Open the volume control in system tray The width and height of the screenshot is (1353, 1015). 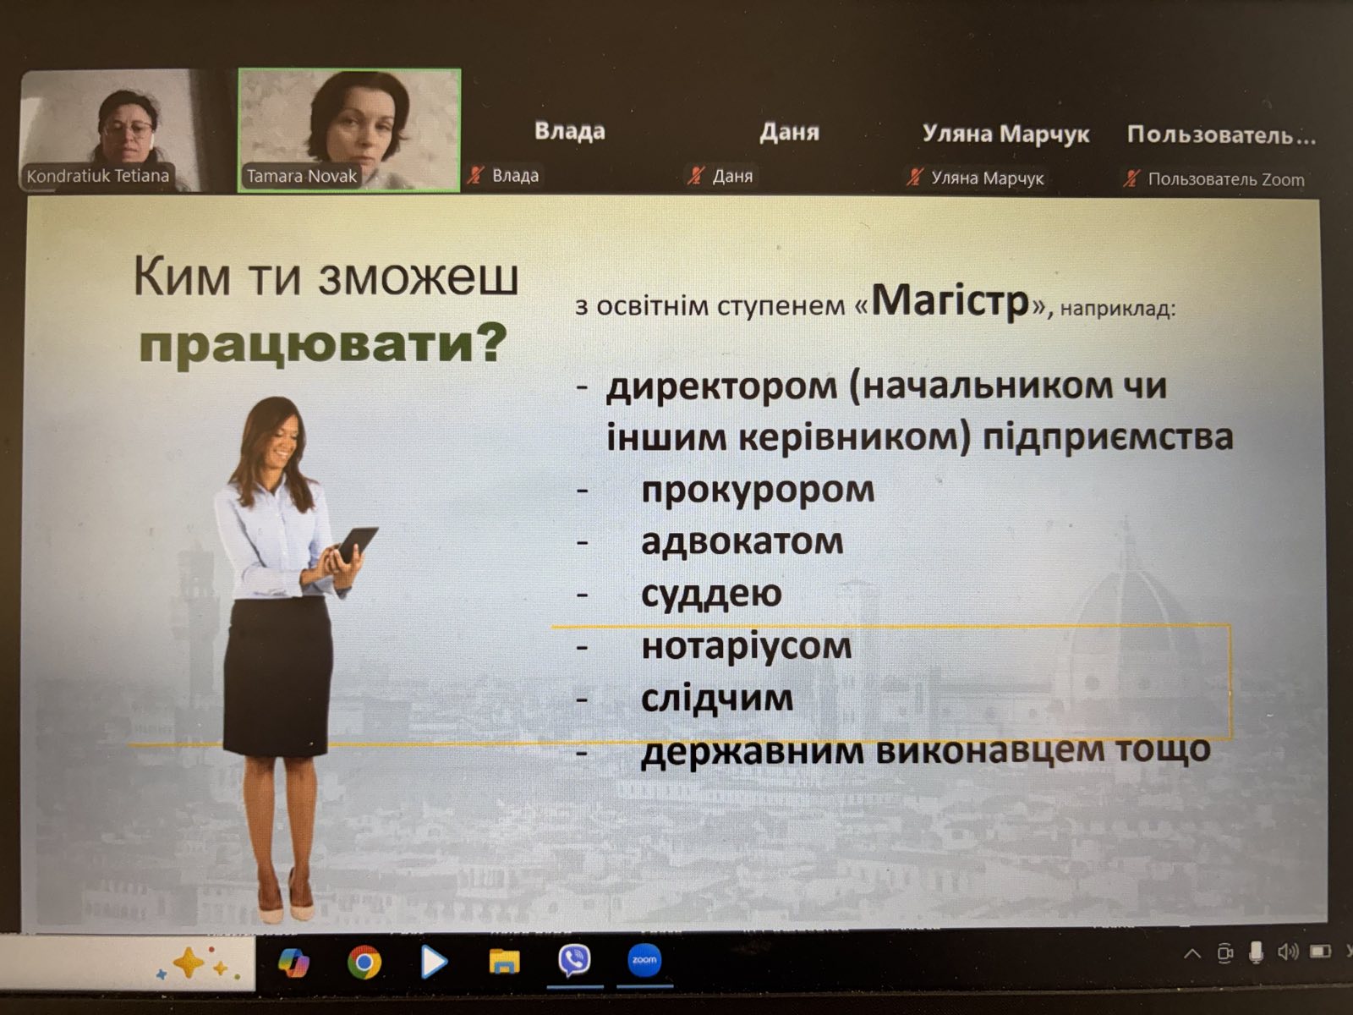1288,952
